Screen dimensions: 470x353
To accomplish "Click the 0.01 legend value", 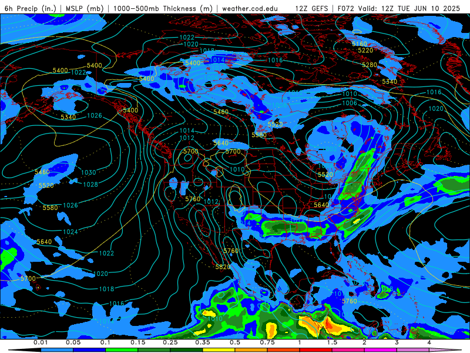I will tap(41, 342).
